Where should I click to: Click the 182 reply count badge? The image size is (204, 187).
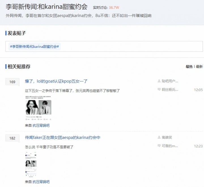[x=12, y=138]
